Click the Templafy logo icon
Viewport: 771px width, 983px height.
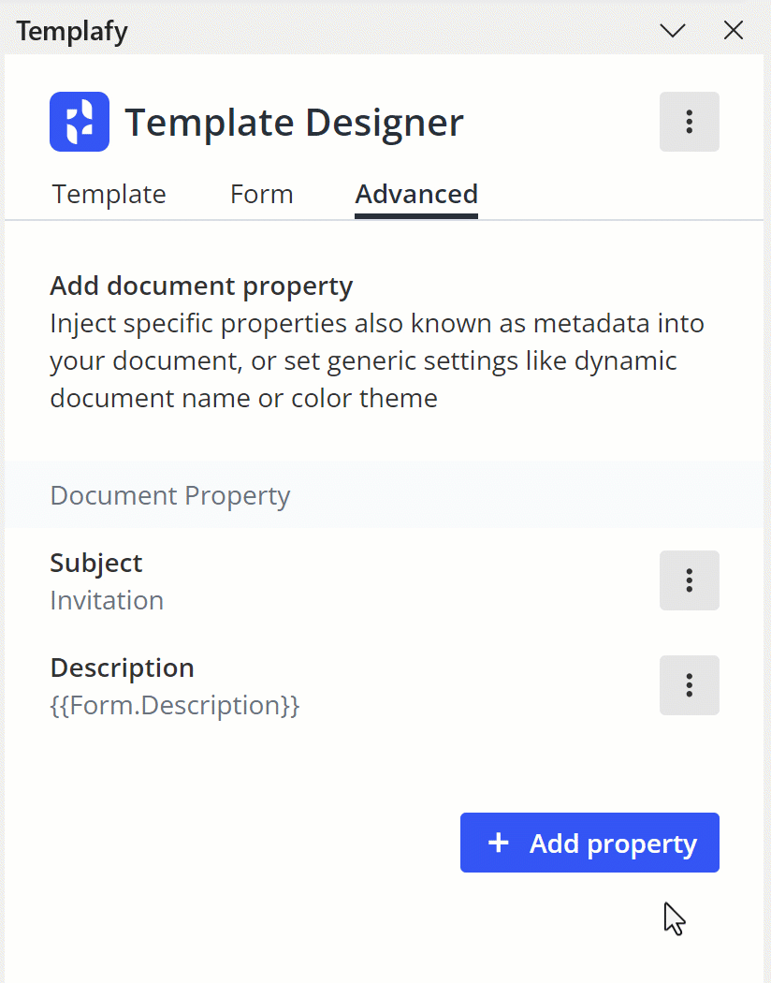[80, 122]
